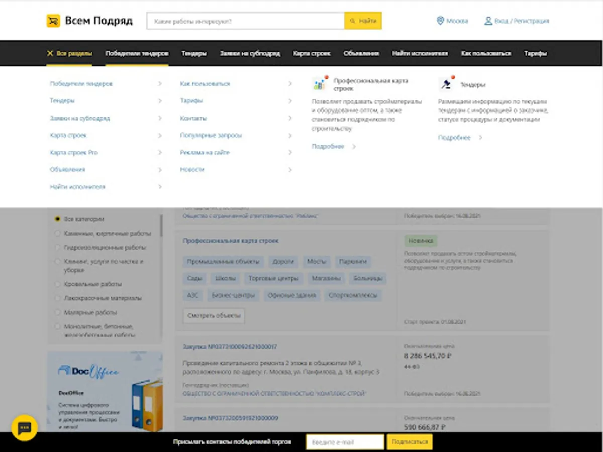Click the Профессиональная карта строек chart icon
This screenshot has width=603, height=452.
coord(320,83)
